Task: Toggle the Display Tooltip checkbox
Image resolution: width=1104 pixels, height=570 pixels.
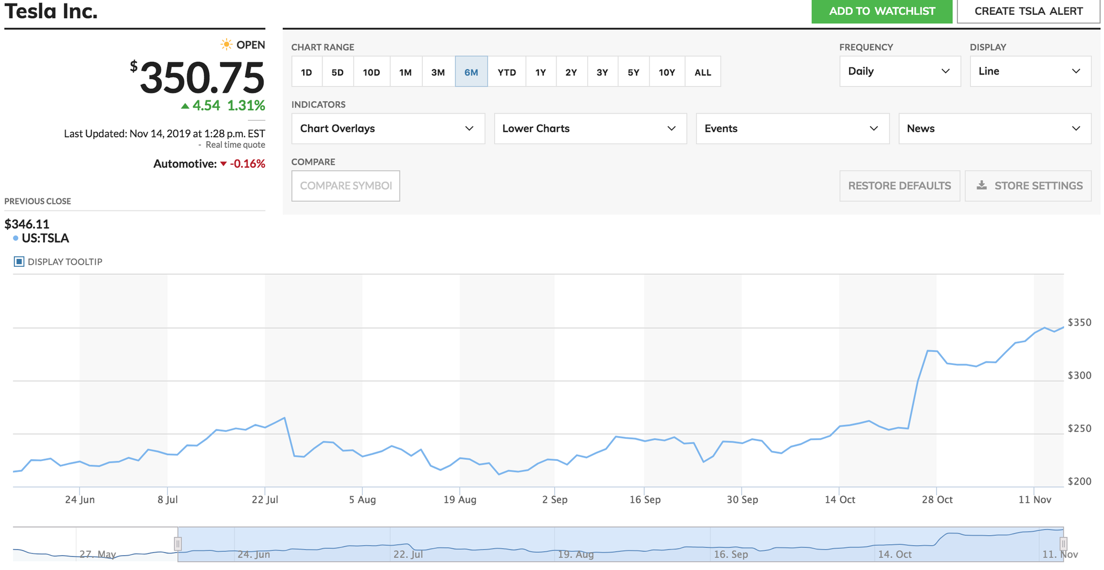Action: pos(19,262)
